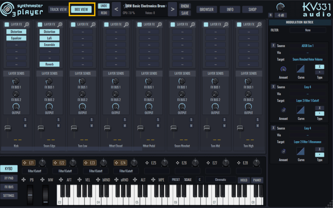Image resolution: width=333 pixels, height=208 pixels.
Task: Toggle the N button beside -6 dB
Action: [270, 15]
